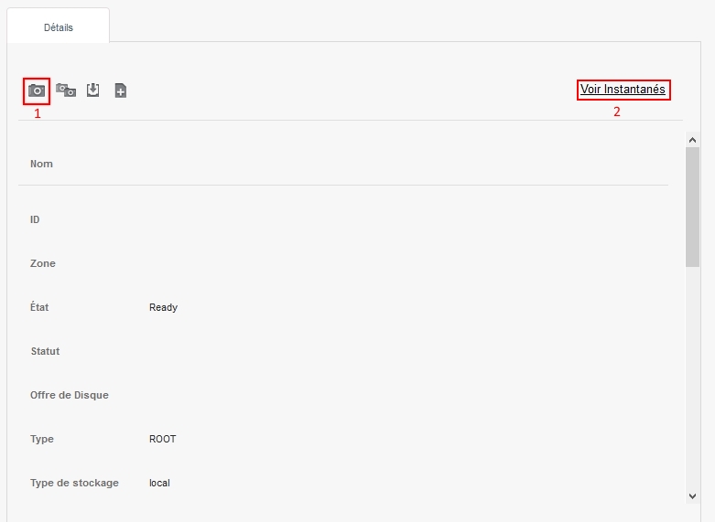
Task: Click the Type de stockage label
Action: click(x=74, y=483)
